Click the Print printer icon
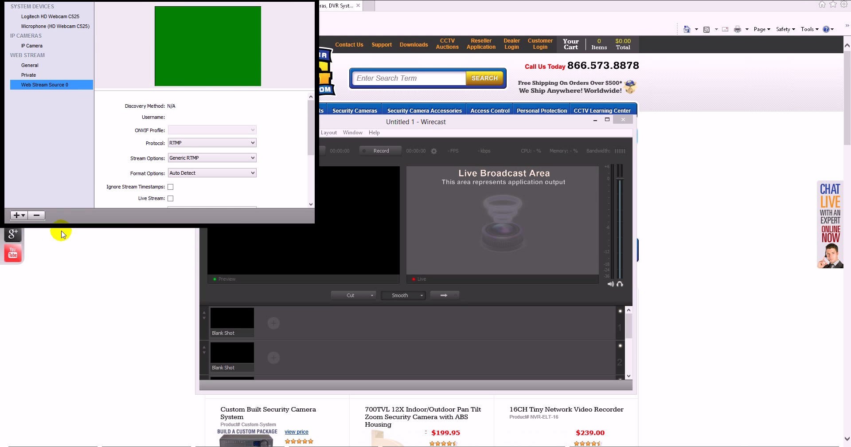This screenshot has height=447, width=851. click(738, 29)
